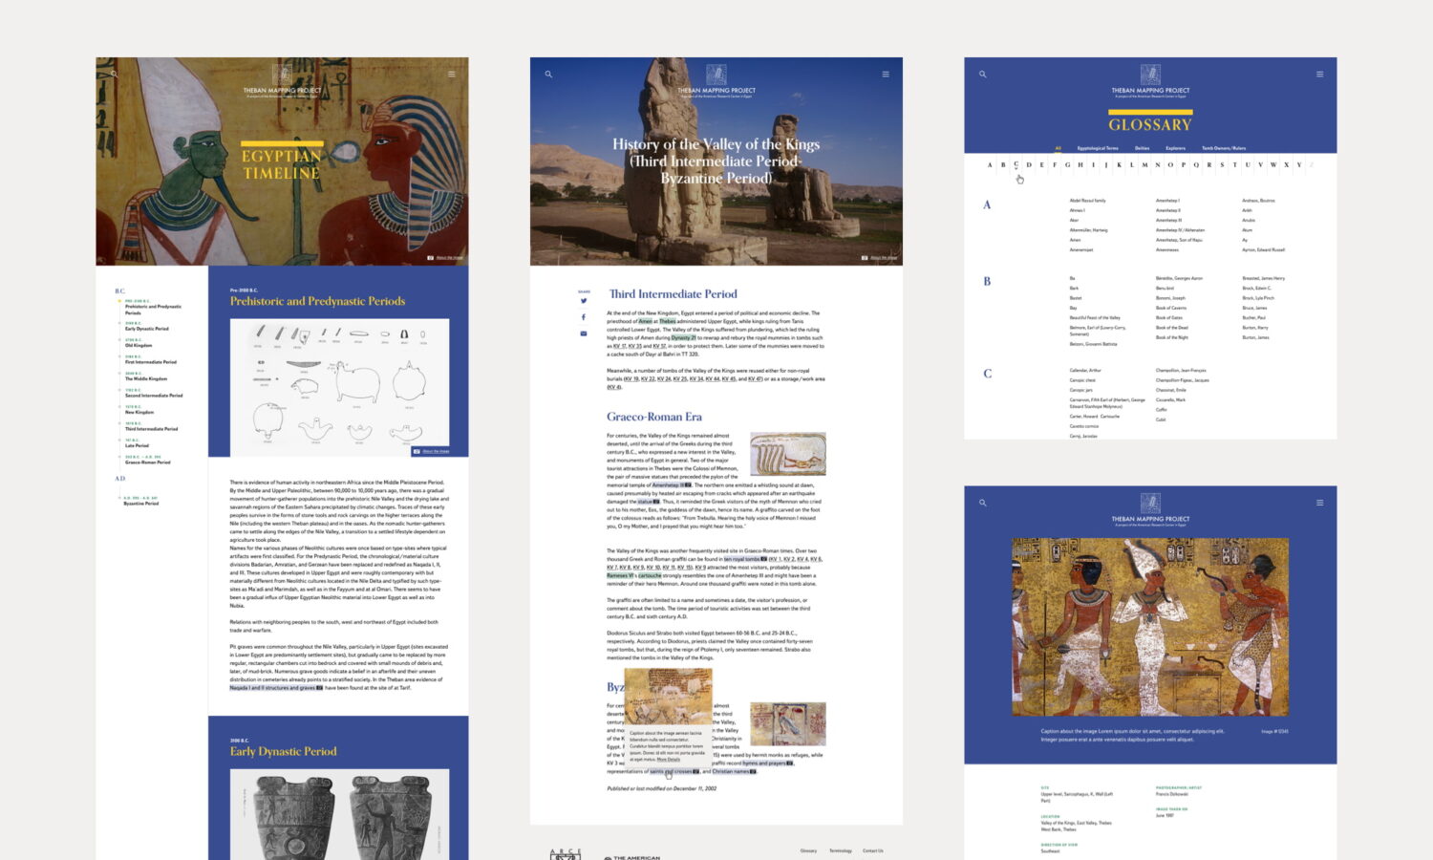The image size is (1433, 860).
Task: Open the KV 19 tomb link
Action: coord(631,379)
